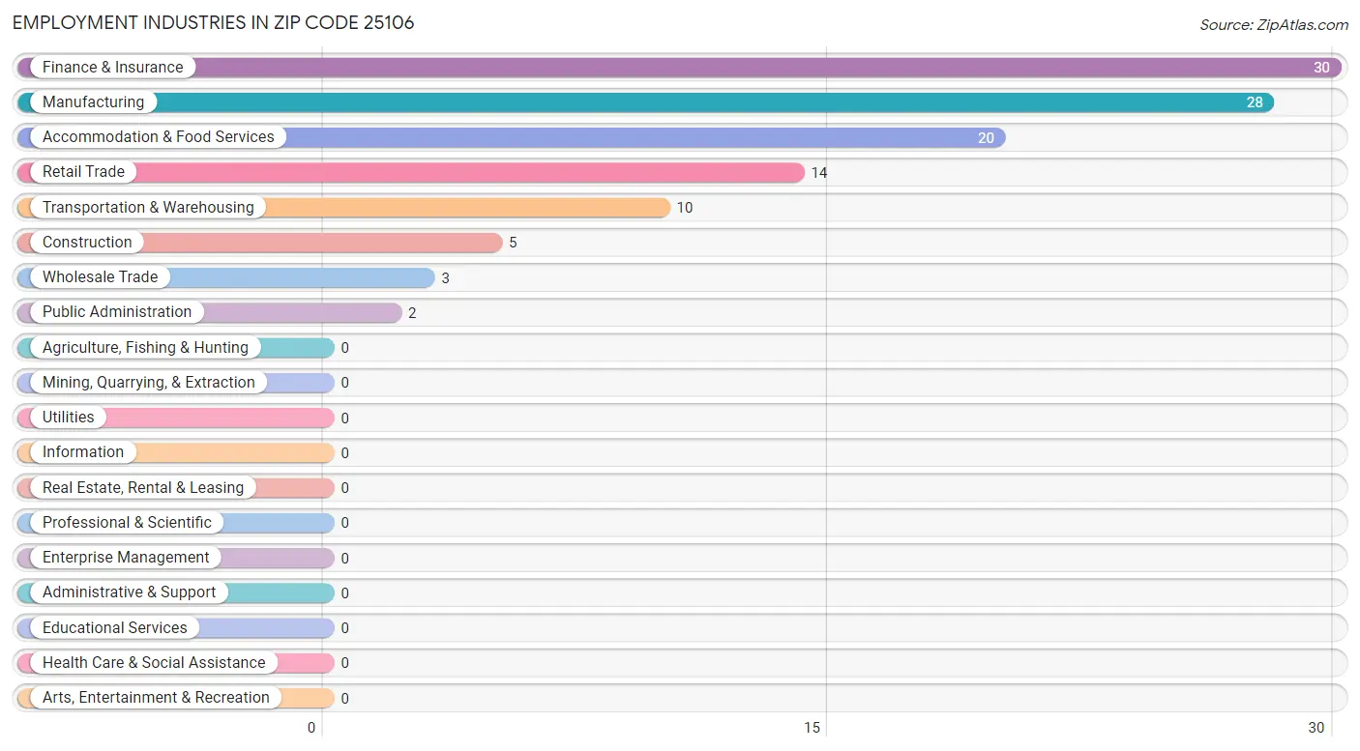Click the axis label 30 at bottom

pyautogui.click(x=1316, y=728)
